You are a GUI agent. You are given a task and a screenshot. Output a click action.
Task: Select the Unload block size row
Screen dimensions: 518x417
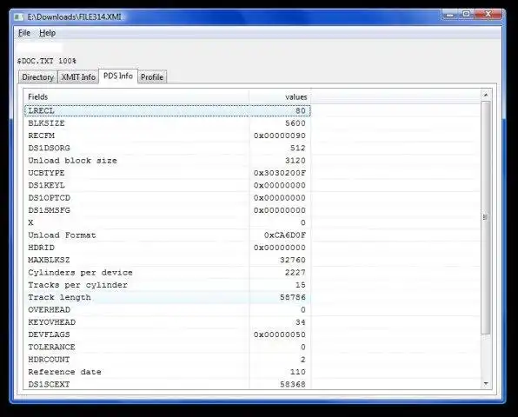168,161
